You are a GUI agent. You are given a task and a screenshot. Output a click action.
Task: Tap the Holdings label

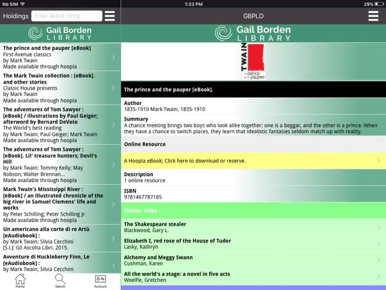16,16
